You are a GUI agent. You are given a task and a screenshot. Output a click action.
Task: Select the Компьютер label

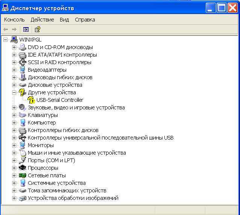[42, 123]
